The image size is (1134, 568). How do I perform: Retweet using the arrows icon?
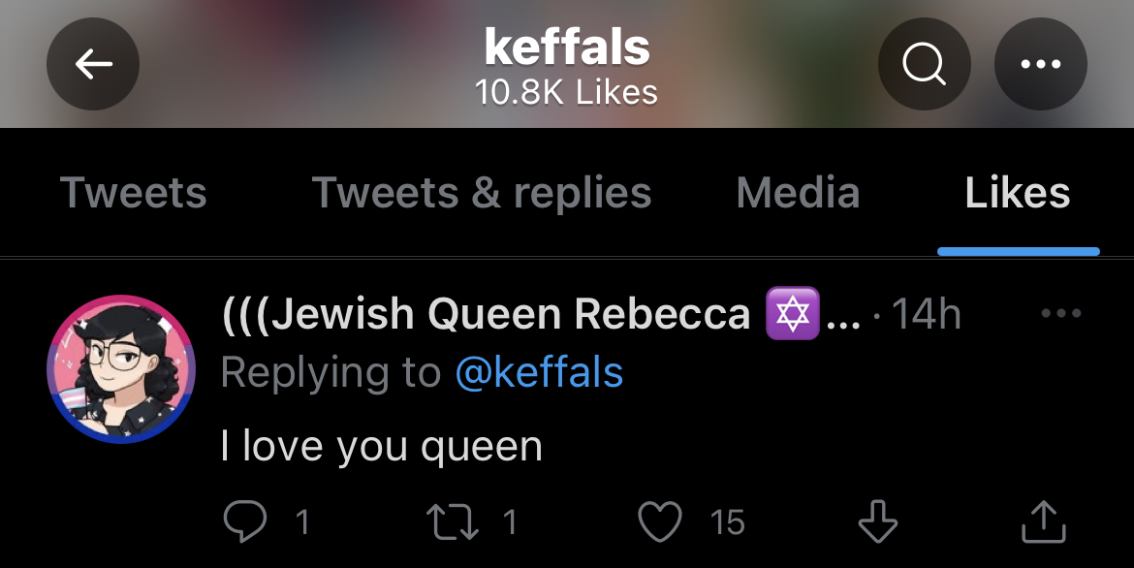(453, 521)
